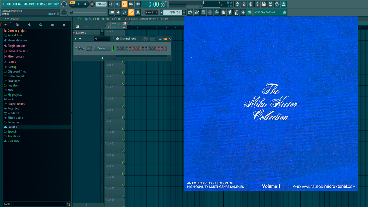The height and width of the screenshot is (207, 368).
Task: Enable wait for input to start playing
Action: pos(118,4)
